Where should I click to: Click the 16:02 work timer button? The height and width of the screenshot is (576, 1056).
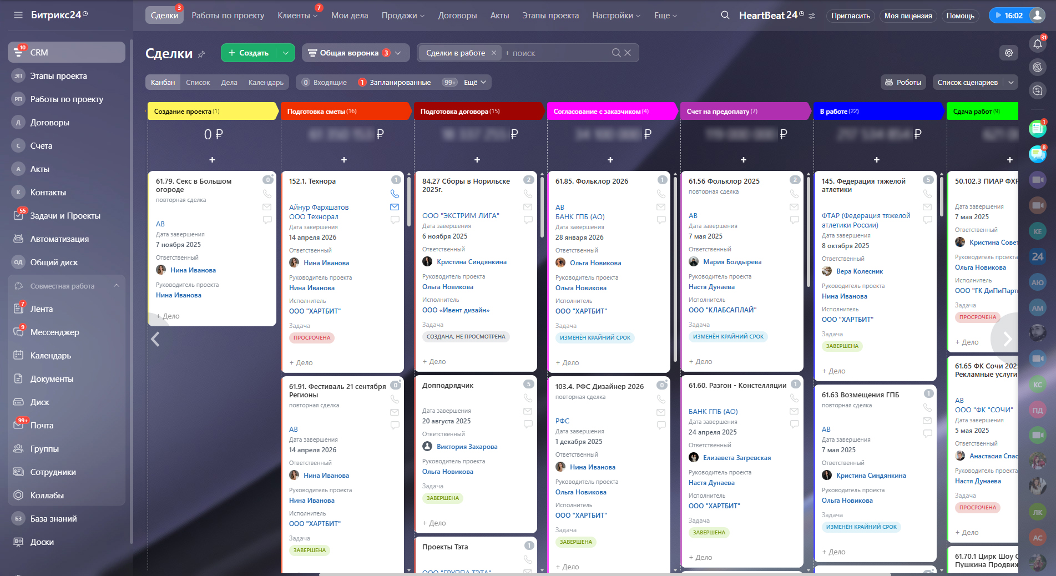[1009, 16]
